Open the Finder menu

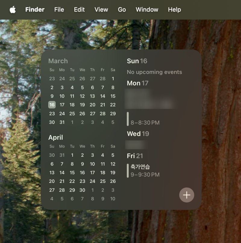(x=35, y=10)
